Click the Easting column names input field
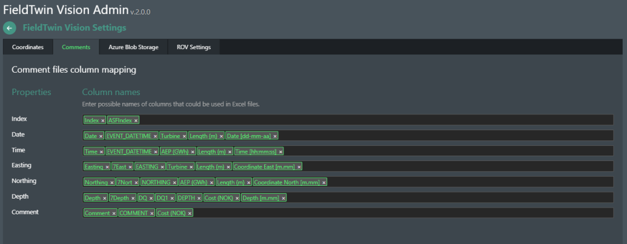Image resolution: width=627 pixels, height=244 pixels. coord(348,167)
